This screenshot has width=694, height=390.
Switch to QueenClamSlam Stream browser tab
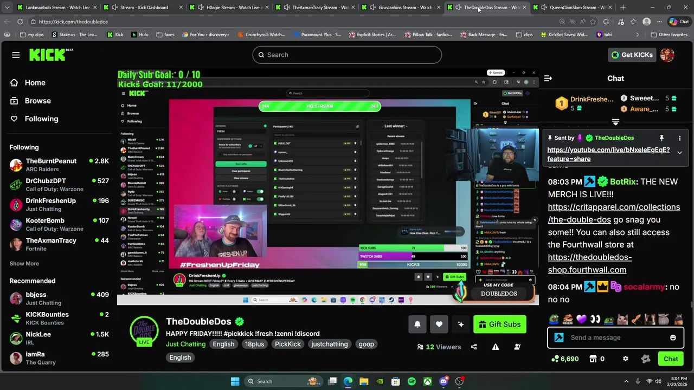pyautogui.click(x=573, y=8)
